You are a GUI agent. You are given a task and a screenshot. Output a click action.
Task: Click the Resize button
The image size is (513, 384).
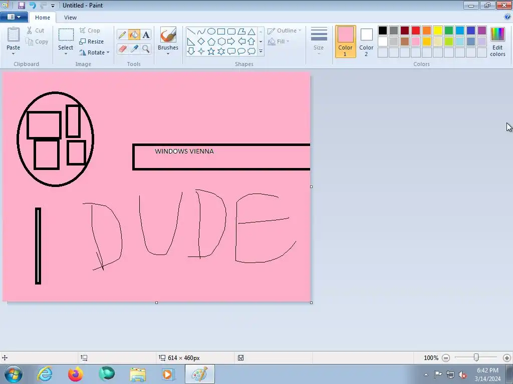92,41
